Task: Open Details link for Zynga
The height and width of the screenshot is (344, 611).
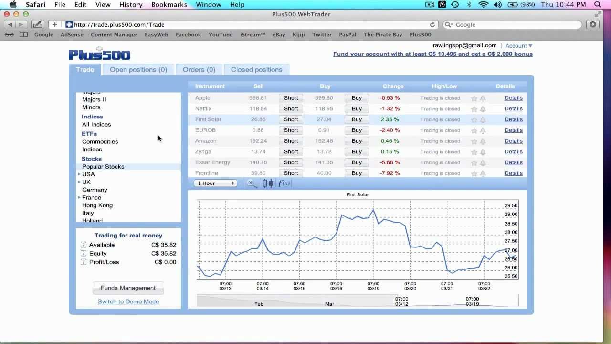Action: [x=513, y=152]
